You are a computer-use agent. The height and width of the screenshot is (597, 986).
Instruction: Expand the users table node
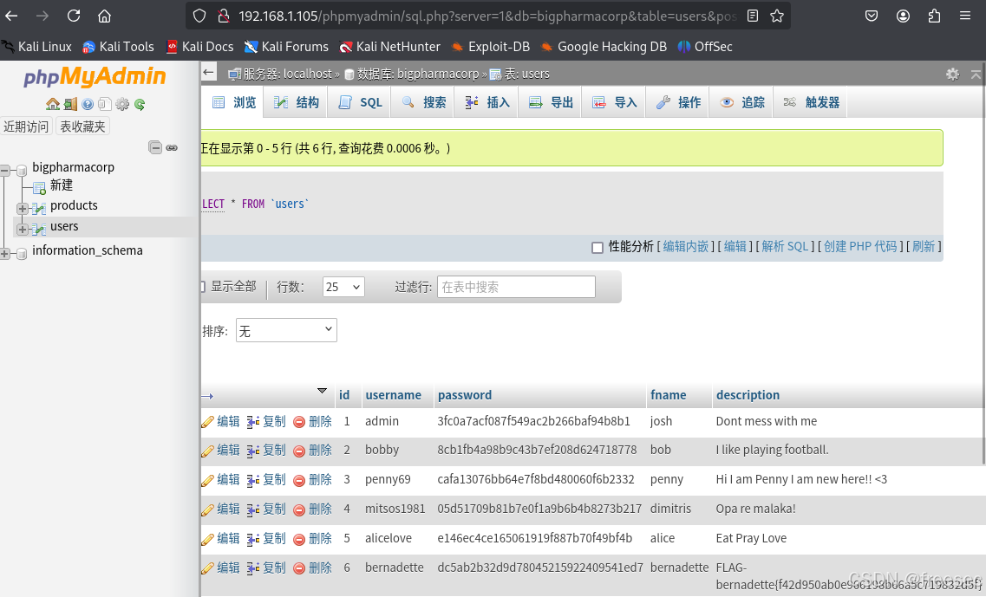pyautogui.click(x=23, y=230)
